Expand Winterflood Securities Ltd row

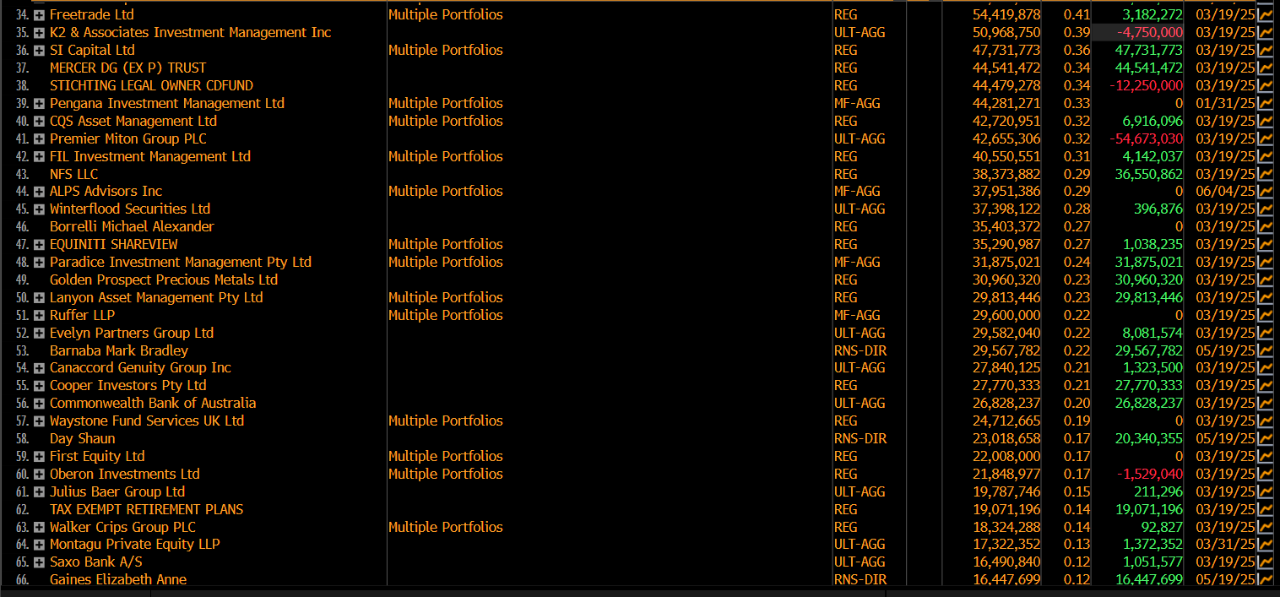[39, 209]
